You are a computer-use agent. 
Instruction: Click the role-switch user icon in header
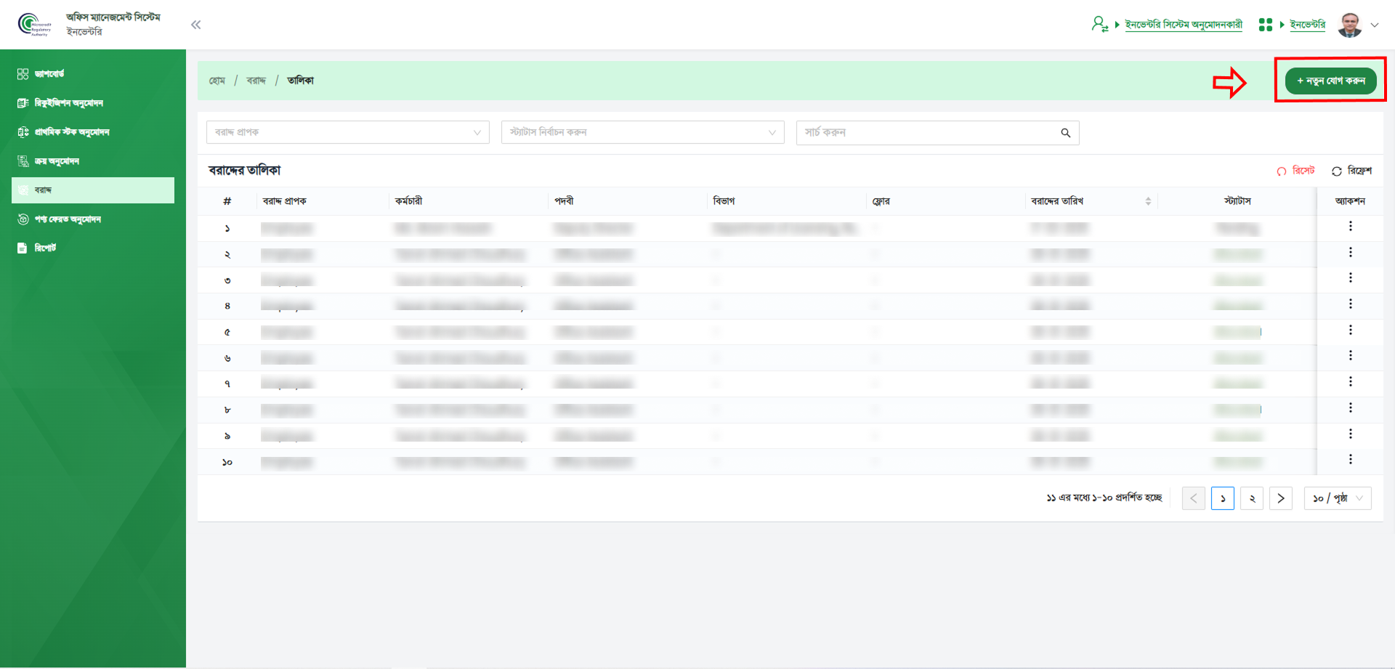(x=1099, y=25)
